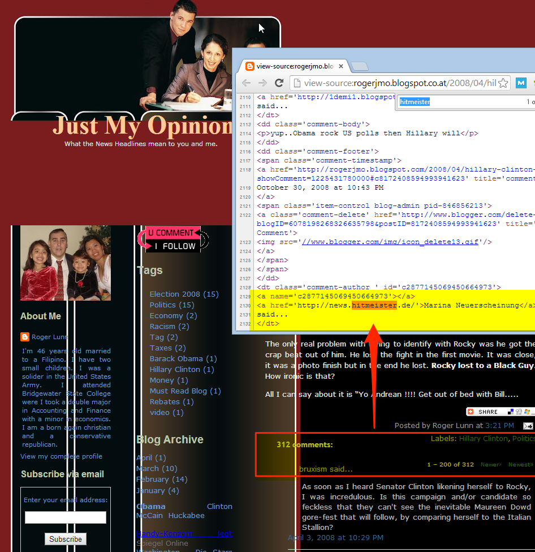Open a new browser tab

coord(360,66)
